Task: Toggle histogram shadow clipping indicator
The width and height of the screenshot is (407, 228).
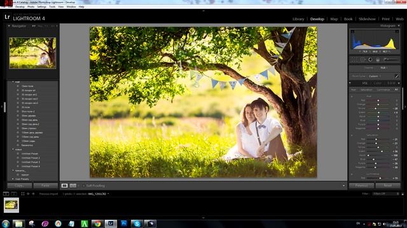Action: (x=352, y=32)
